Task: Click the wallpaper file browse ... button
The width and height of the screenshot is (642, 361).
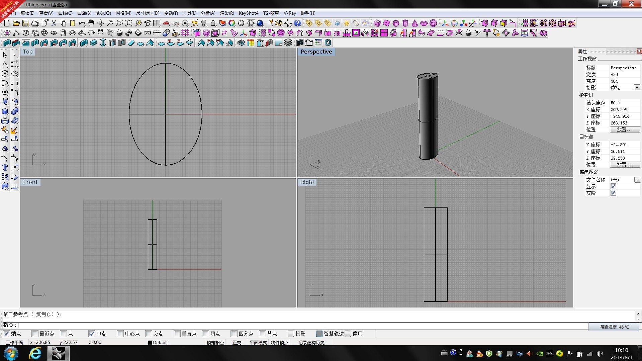Action: tap(637, 180)
